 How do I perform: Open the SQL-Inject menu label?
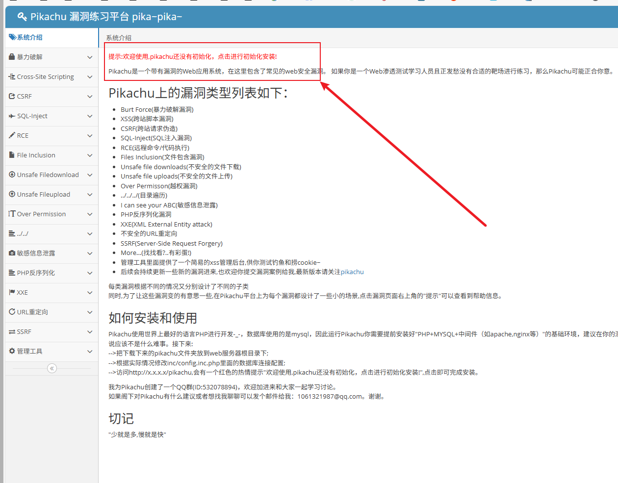click(x=32, y=116)
